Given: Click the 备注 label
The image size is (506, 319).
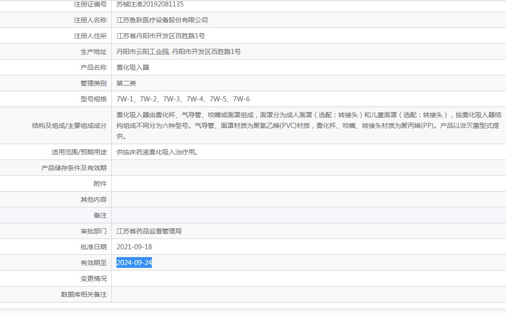Looking at the screenshot, I should (x=100, y=215).
